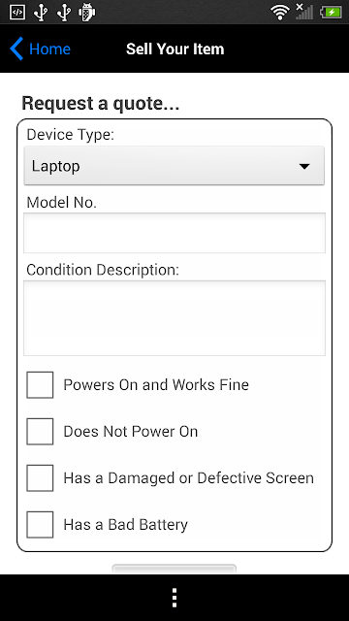Tap the partially visible button below form

pos(174,570)
